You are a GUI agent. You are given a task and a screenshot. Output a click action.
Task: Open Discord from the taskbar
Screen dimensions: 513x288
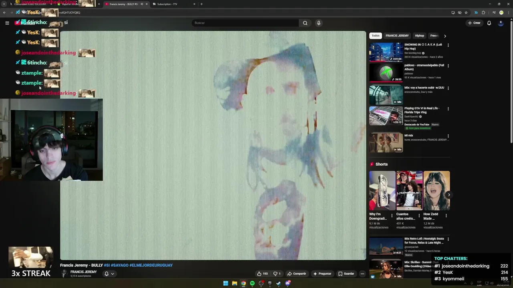coord(288,283)
